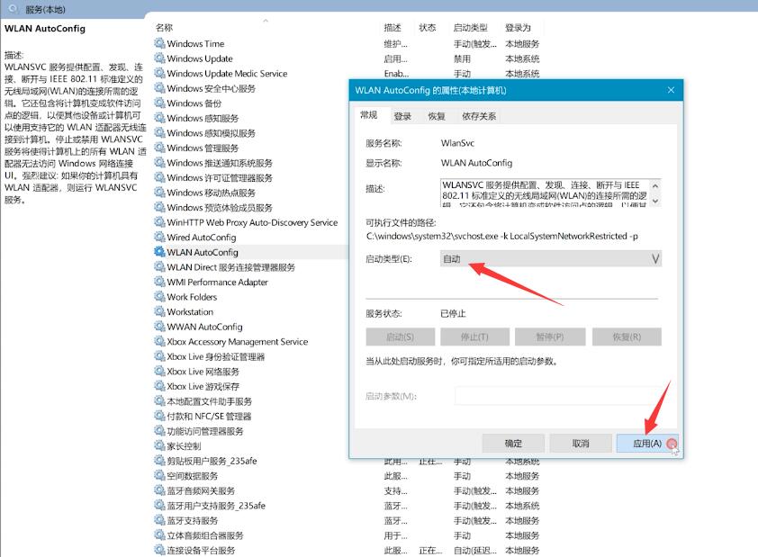Click gear icon of 付款和 NFC/SE 管理器
The image size is (758, 557).
click(x=159, y=416)
